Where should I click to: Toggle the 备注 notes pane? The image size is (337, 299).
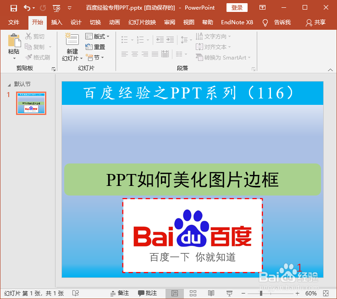120,293
